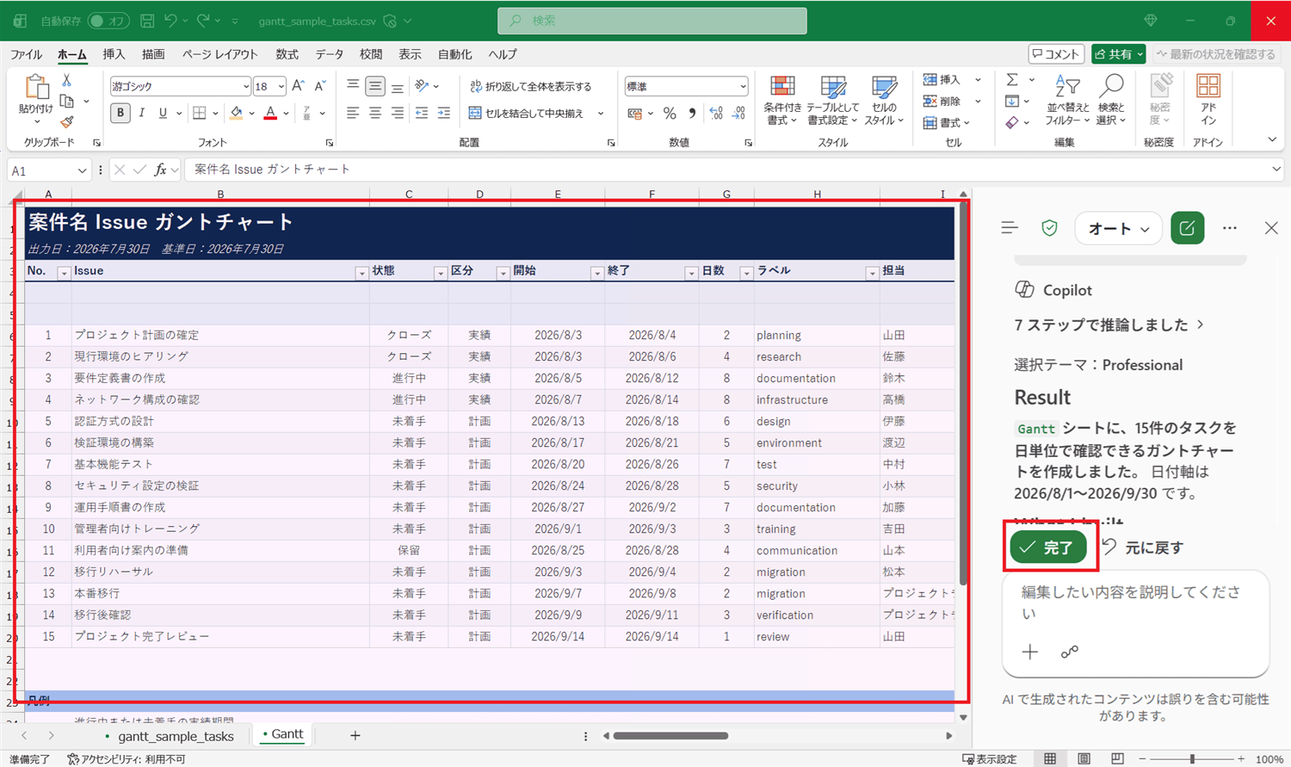Click the Decrease Decimal icon
1291x767 pixels.
pyautogui.click(x=738, y=114)
